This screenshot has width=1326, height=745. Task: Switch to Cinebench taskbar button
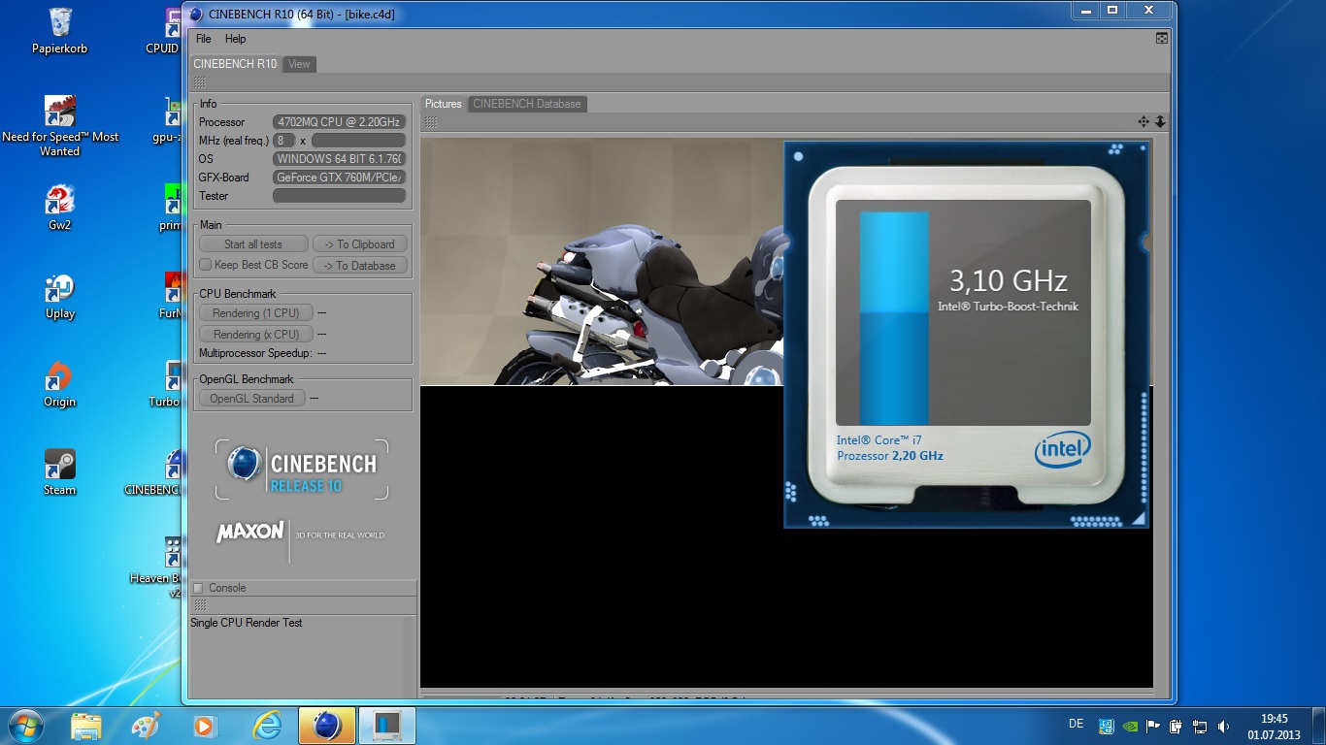tap(327, 726)
